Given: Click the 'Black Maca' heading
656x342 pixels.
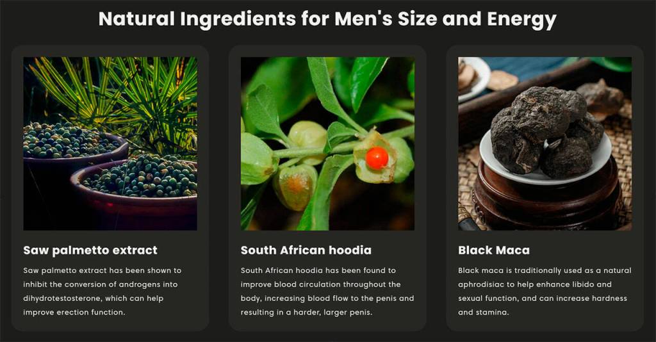Looking at the screenshot, I should 494,250.
